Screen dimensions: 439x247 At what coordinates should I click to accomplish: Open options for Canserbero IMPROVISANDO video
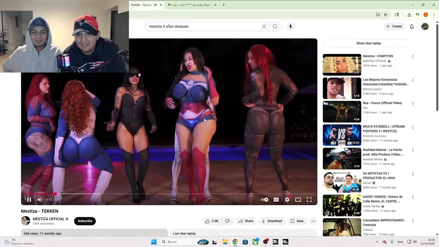pyautogui.click(x=413, y=221)
